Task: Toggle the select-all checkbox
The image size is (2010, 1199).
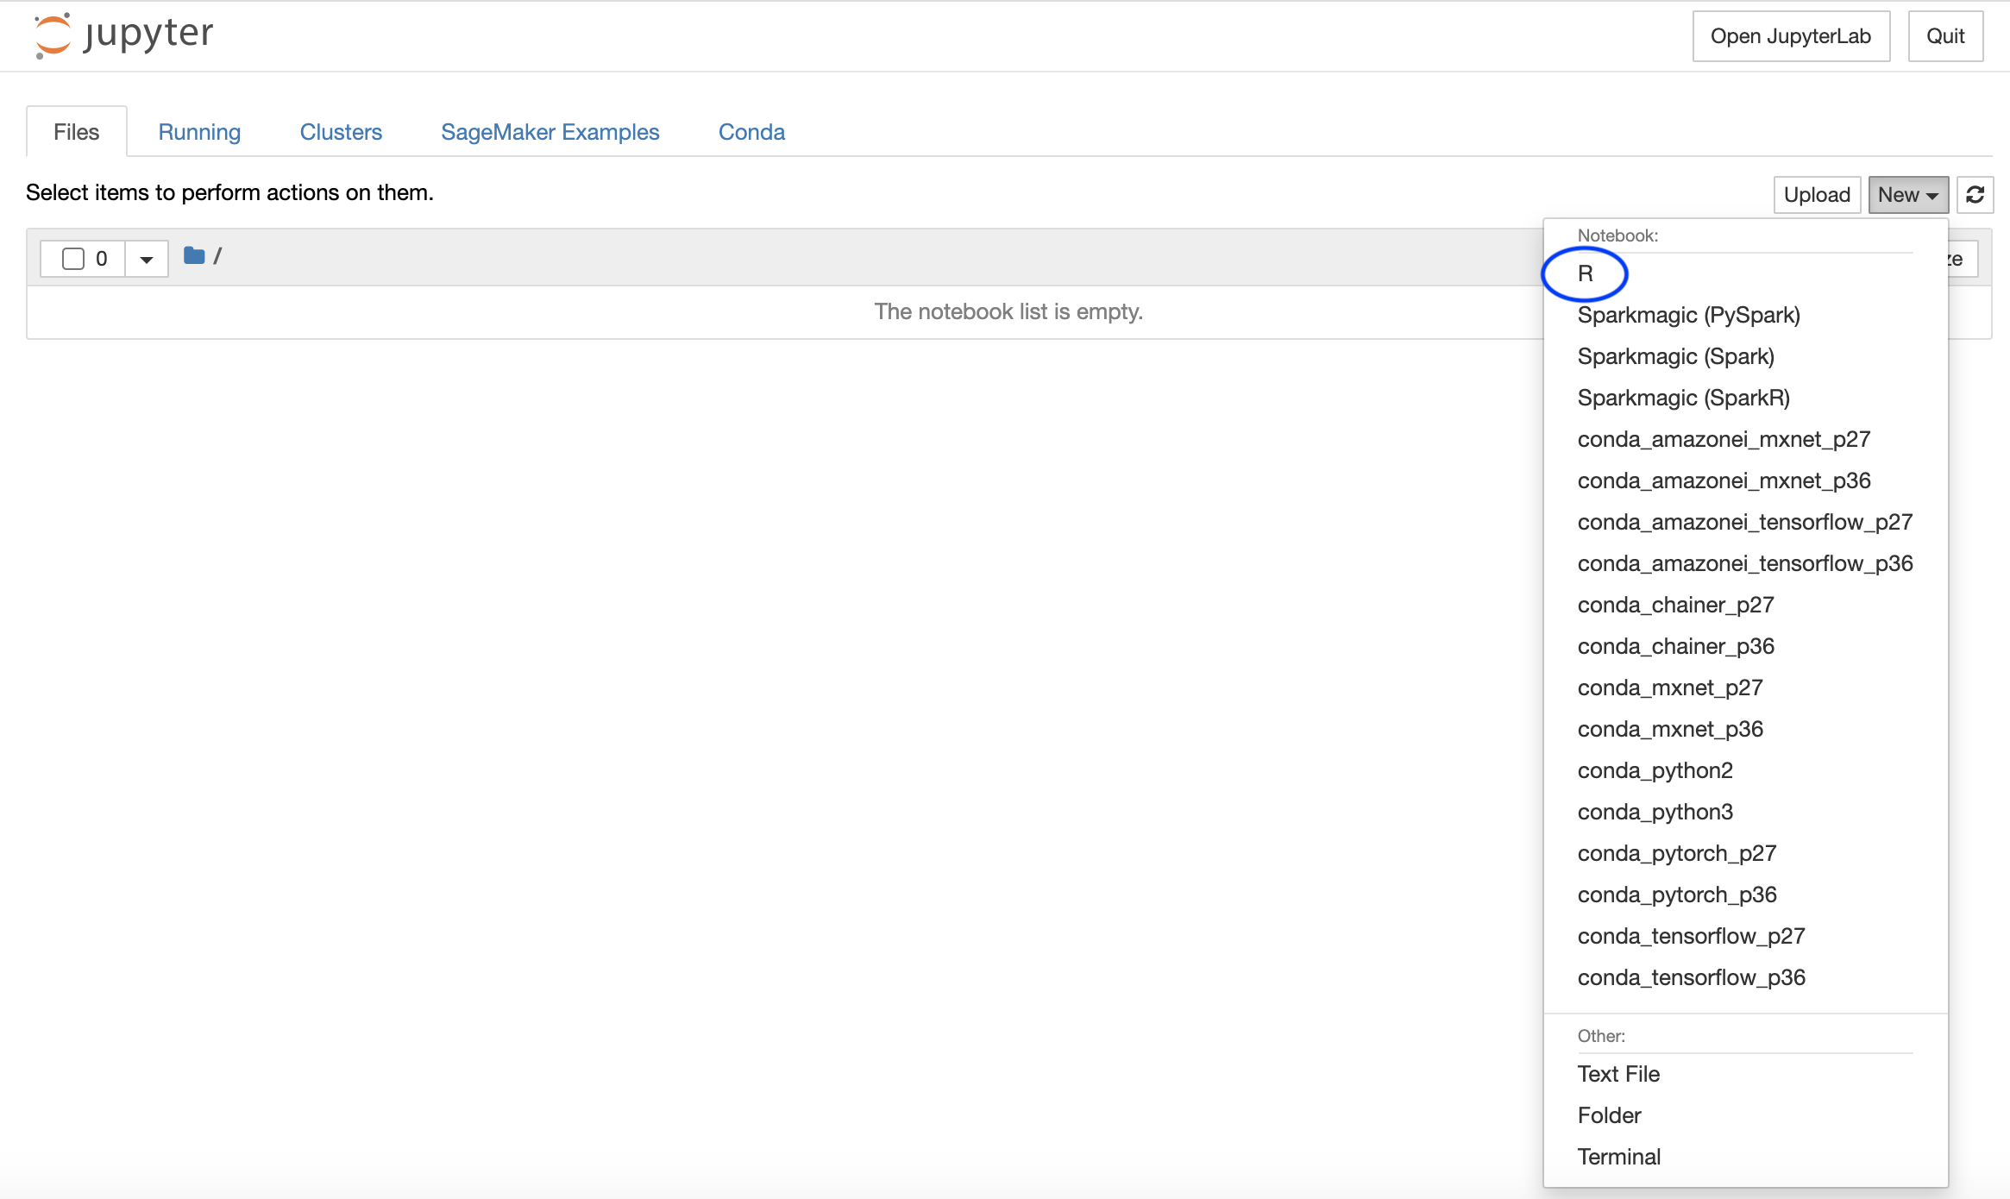Action: [73, 259]
